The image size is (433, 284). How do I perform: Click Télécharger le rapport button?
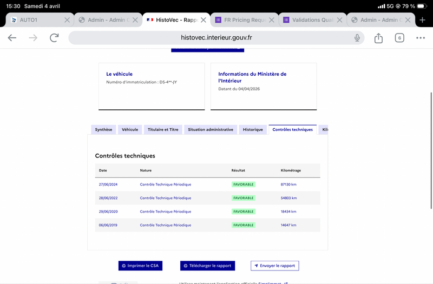tap(208, 266)
